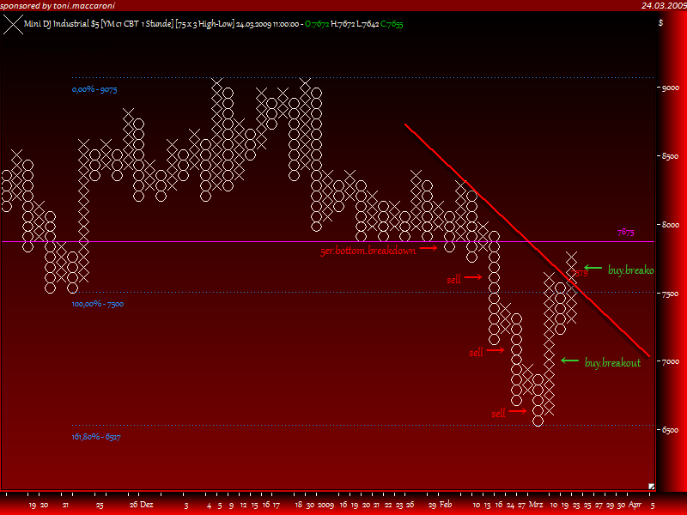Click the sponsored by toni.maccaroni text

click(58, 5)
